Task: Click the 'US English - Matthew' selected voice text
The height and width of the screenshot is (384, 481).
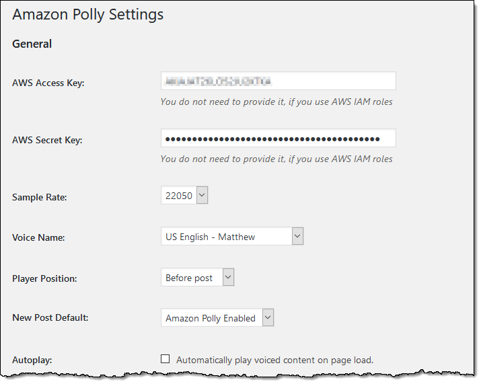Action: click(211, 237)
